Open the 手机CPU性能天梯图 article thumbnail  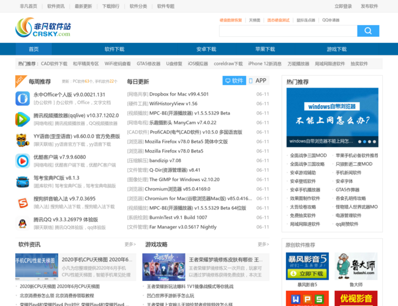pyautogui.click(x=37, y=267)
